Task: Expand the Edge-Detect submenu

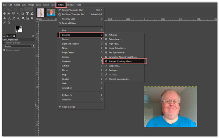Action: (x=81, y=53)
